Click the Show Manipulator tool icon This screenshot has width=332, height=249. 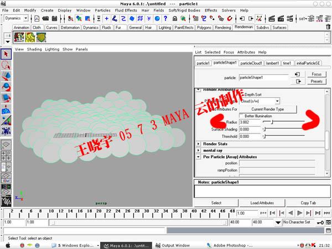pyautogui.click(x=6, y=121)
